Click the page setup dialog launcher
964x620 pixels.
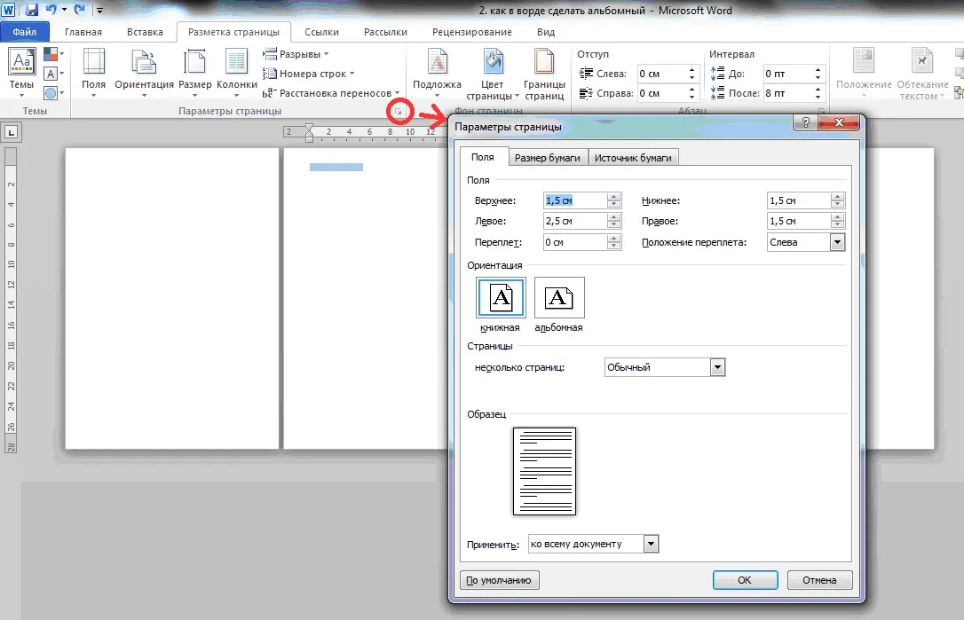click(x=400, y=111)
